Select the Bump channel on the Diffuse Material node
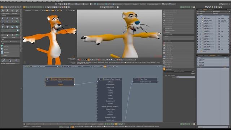231x130 pixels. 110,95
